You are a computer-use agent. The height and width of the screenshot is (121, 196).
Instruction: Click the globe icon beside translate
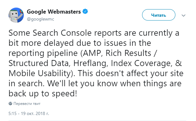pos(10,103)
